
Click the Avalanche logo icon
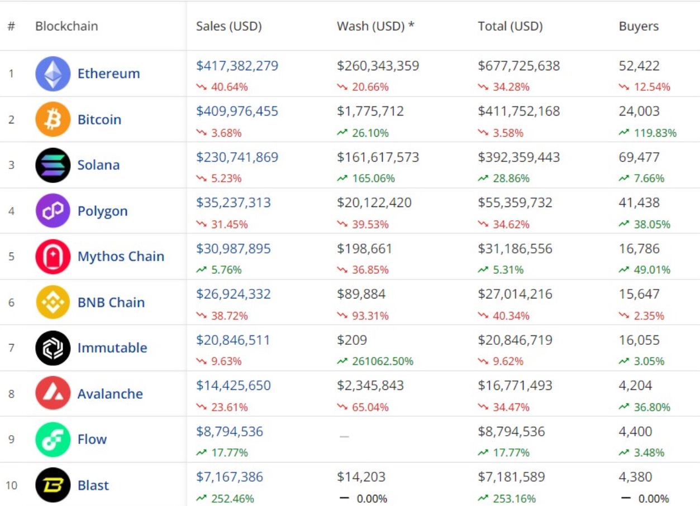tap(53, 394)
